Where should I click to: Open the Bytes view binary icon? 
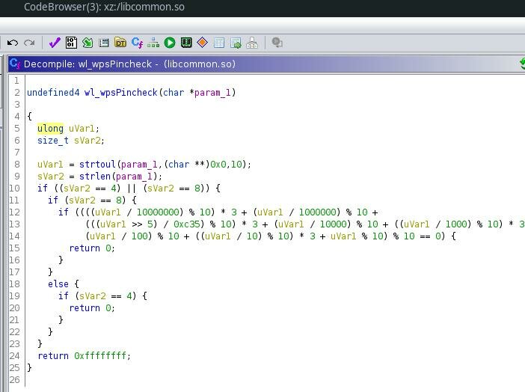pos(71,43)
